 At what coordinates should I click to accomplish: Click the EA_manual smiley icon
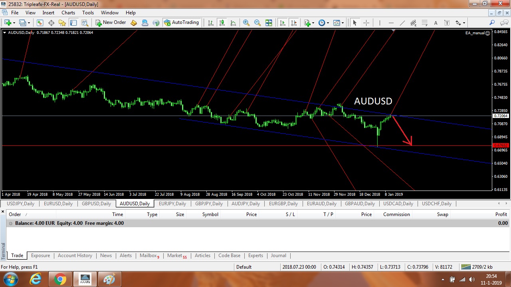click(488, 33)
